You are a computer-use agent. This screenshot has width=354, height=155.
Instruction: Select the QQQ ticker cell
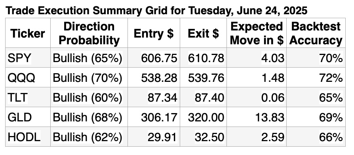(x=28, y=77)
